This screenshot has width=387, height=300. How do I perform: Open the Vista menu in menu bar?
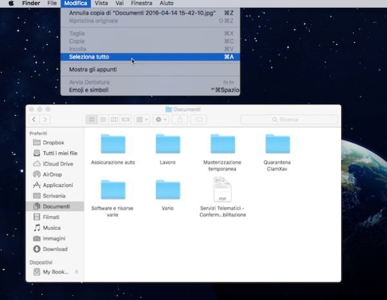point(101,4)
